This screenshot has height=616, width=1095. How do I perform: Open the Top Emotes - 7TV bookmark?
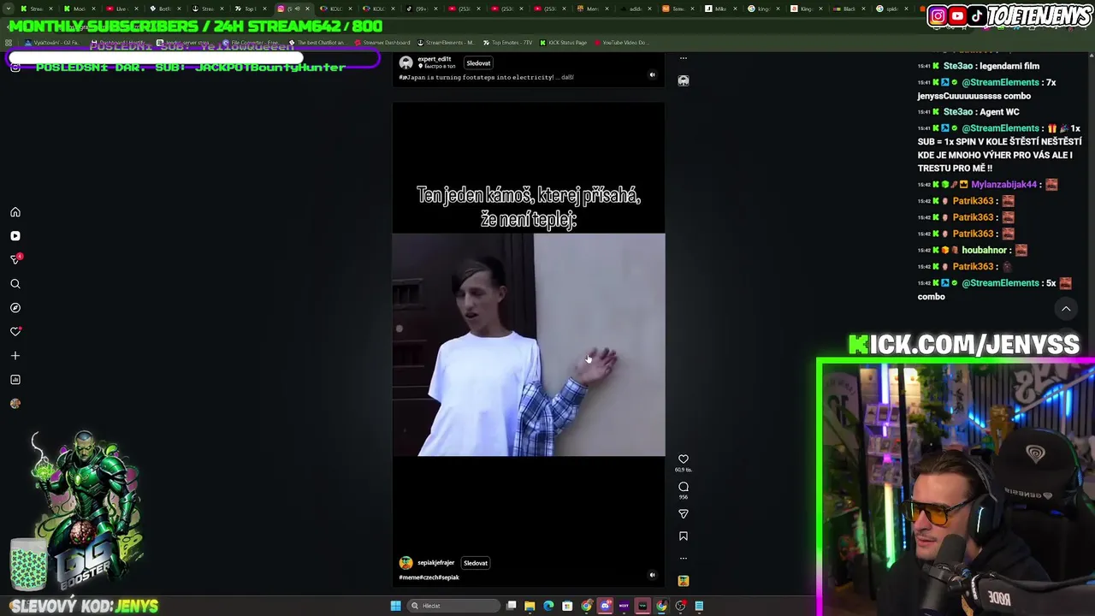507,43
